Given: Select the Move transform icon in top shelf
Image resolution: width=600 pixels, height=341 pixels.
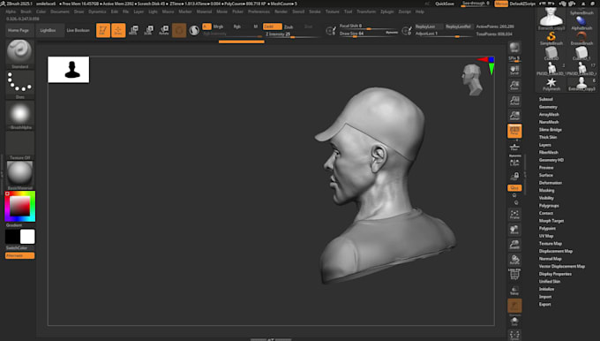Looking at the screenshot, I should coord(133,30).
